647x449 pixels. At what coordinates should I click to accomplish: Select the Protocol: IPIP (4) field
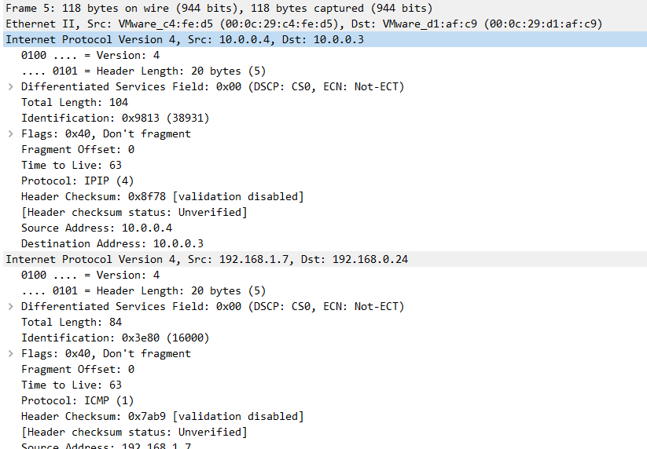click(x=78, y=181)
